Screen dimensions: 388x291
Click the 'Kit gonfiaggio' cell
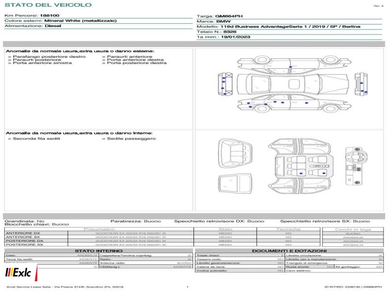pos(359,267)
